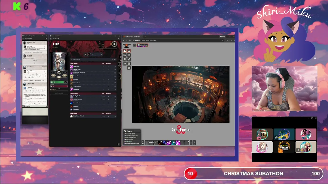Viewport: 328px width, 184px height.
Task: Click the Rogue class level pill
Action: coord(93,54)
